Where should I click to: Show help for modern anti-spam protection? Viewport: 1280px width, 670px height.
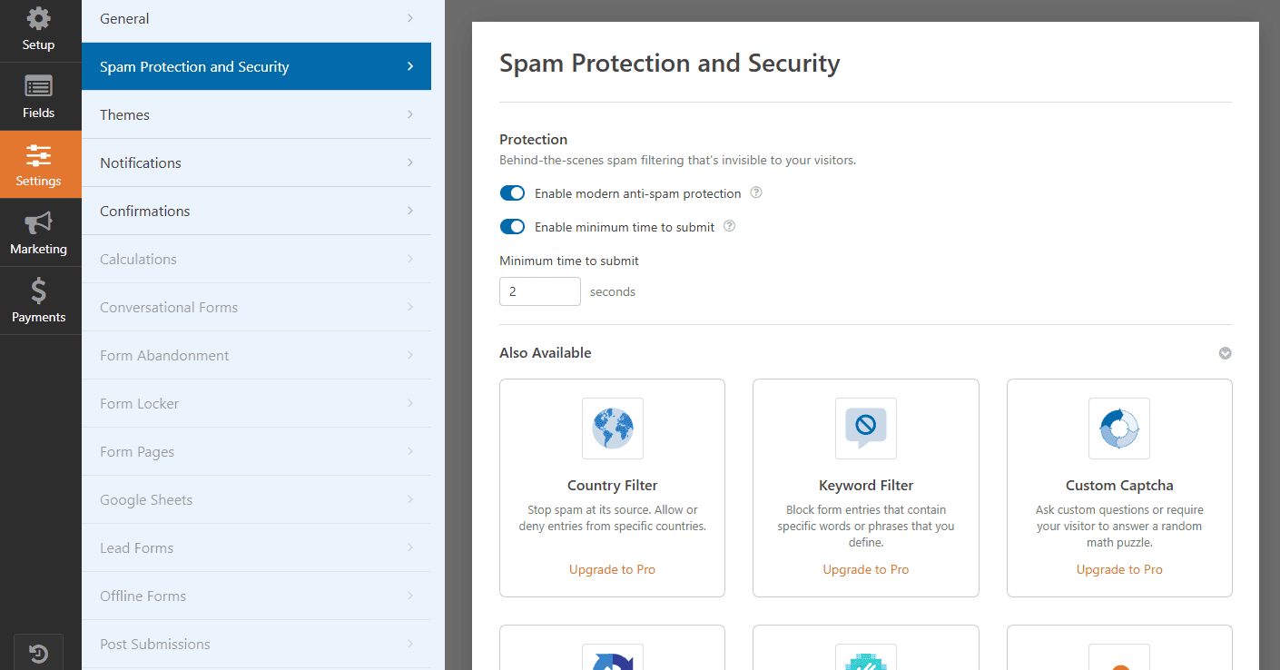pos(756,193)
